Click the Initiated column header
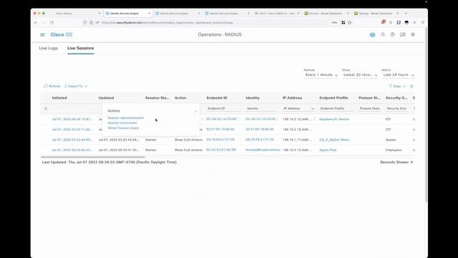Screen dimensions: 458x258 click(59, 98)
